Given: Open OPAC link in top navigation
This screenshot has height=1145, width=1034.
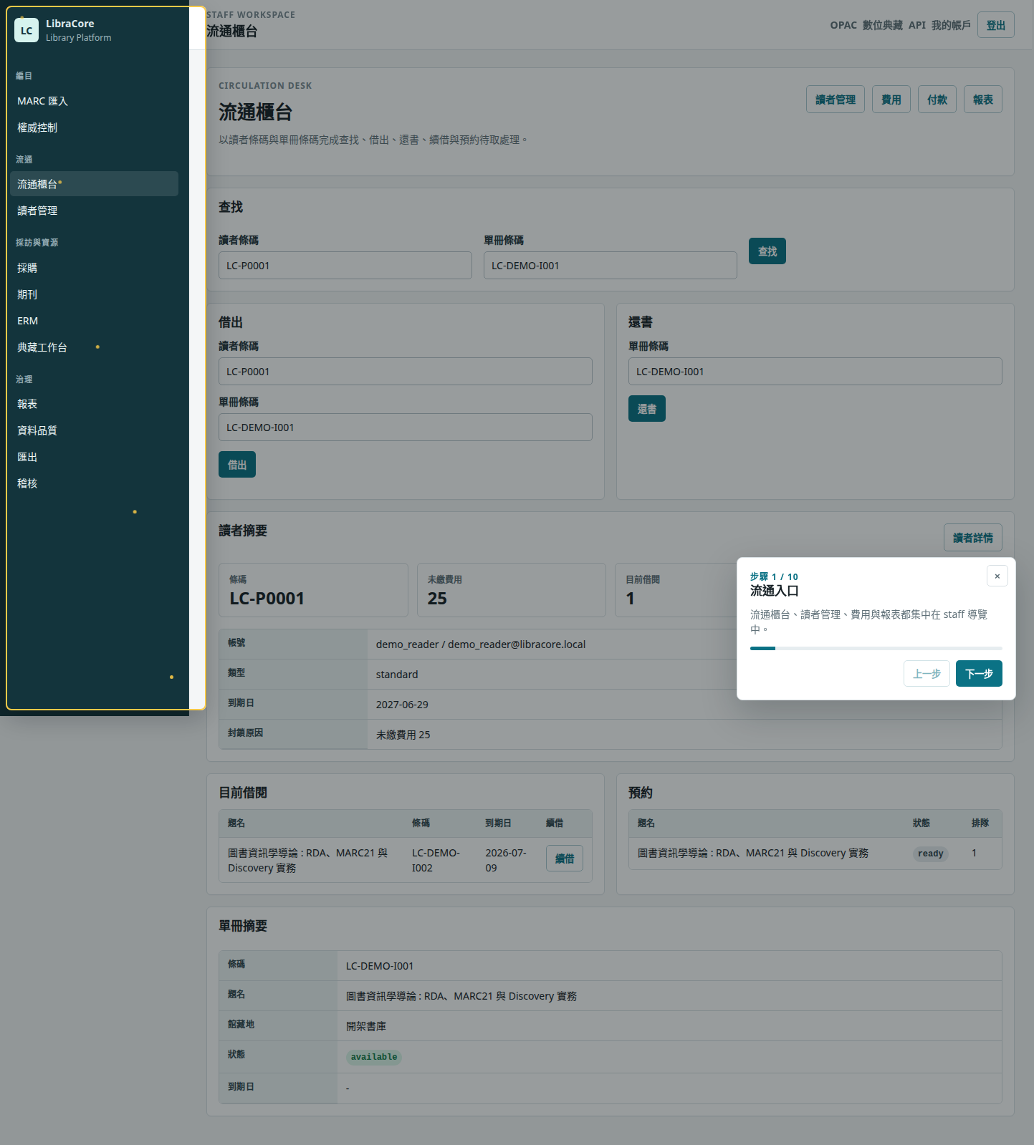Looking at the screenshot, I should 843,25.
